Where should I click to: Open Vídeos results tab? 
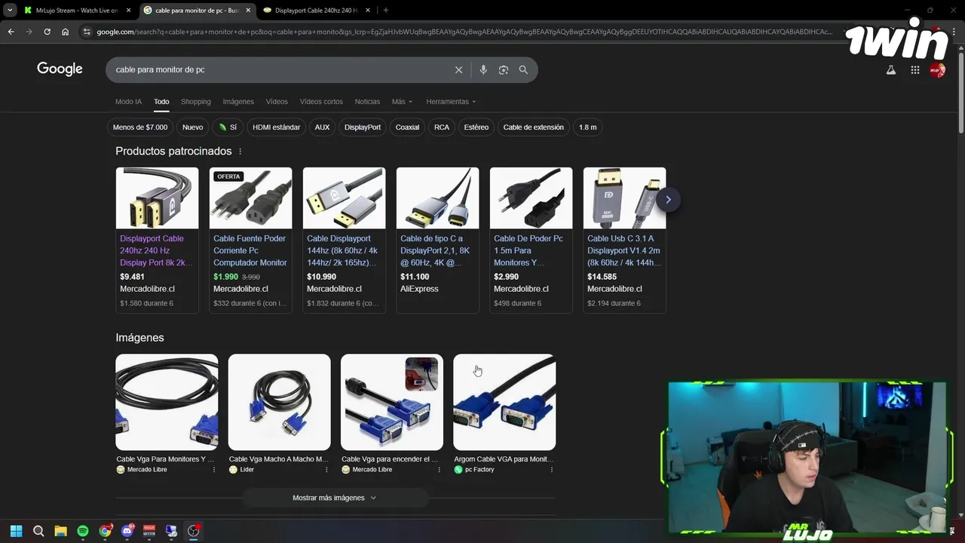pyautogui.click(x=277, y=101)
